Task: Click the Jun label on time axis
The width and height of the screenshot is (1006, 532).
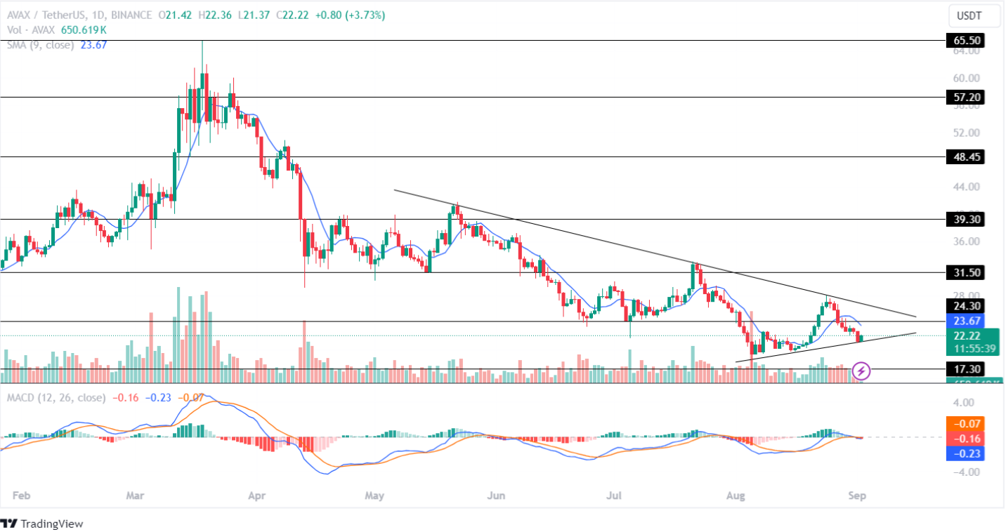Action: coord(496,496)
